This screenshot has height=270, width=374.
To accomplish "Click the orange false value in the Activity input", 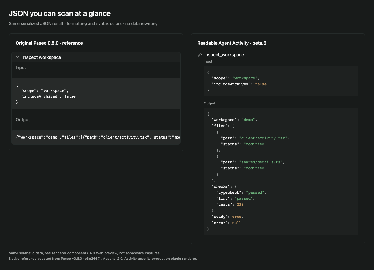I will pos(261,84).
